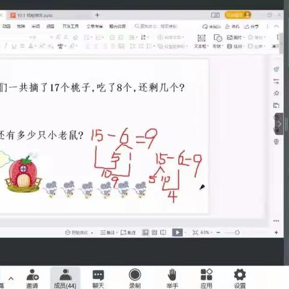The width and height of the screenshot is (289, 289).
Task: Open the 应用 apps icon
Action: pos(207,278)
